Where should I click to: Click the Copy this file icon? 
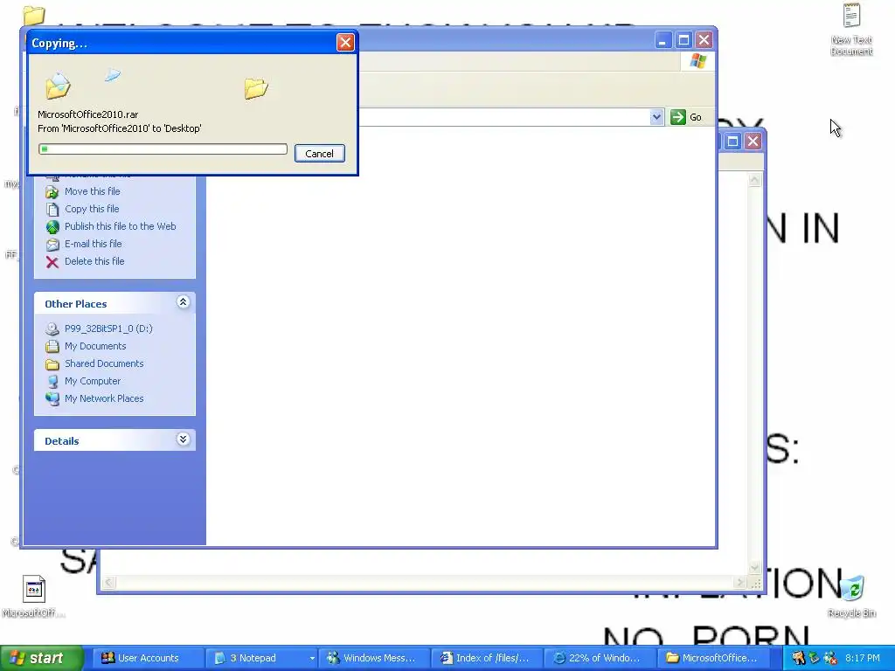click(52, 210)
